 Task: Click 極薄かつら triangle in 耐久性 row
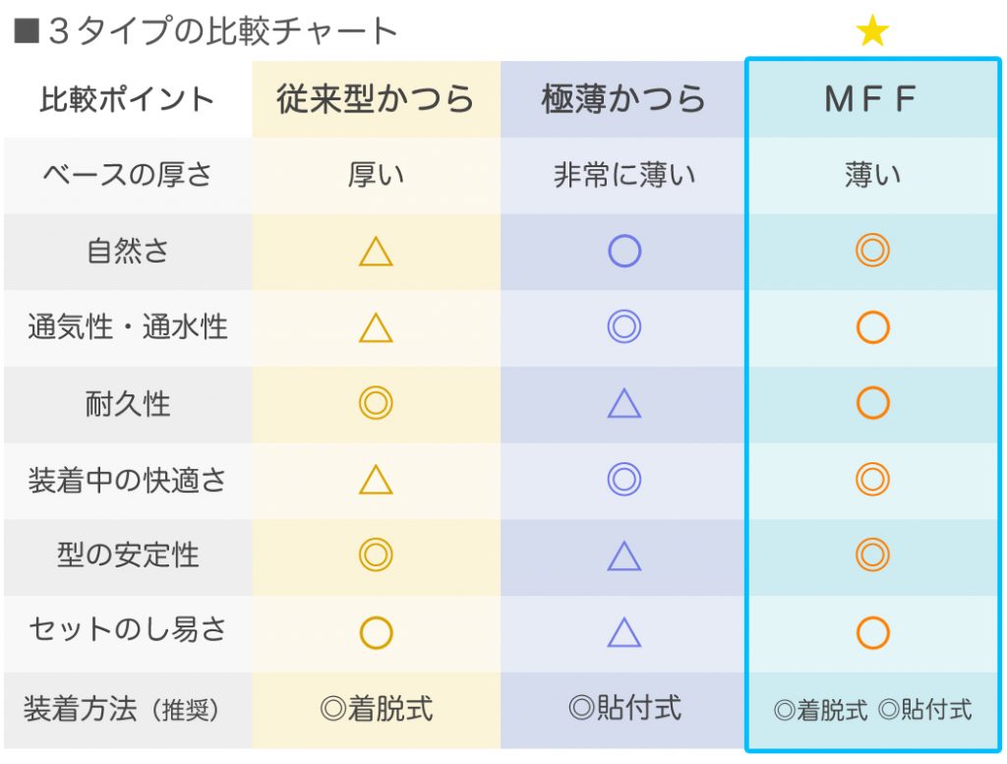click(x=624, y=403)
